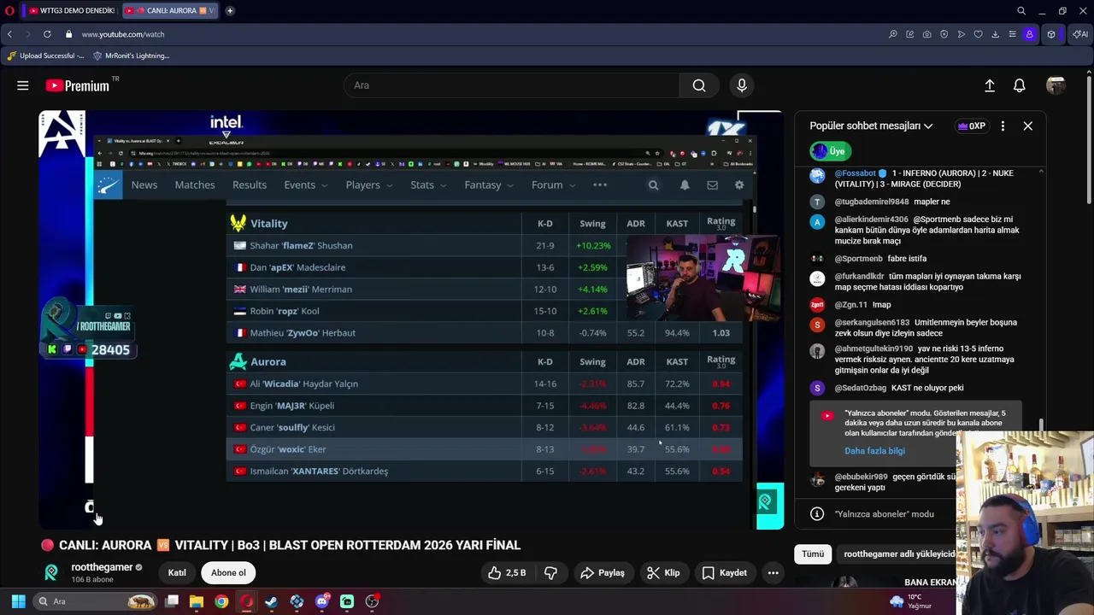Open the Opera AI assistant button
Screen dimensions: 1094x615
click(x=1079, y=34)
